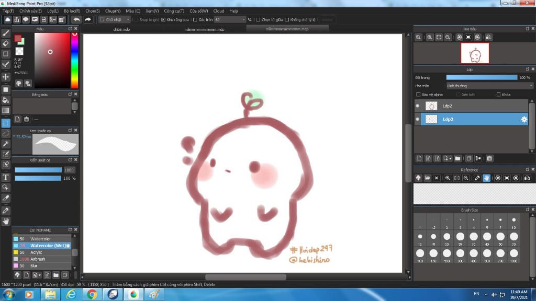Hide the selected blue Lớp2 layer
536x301 pixels.
click(417, 119)
